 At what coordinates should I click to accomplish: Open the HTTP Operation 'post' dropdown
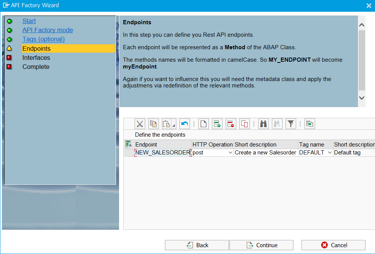[x=230, y=153]
